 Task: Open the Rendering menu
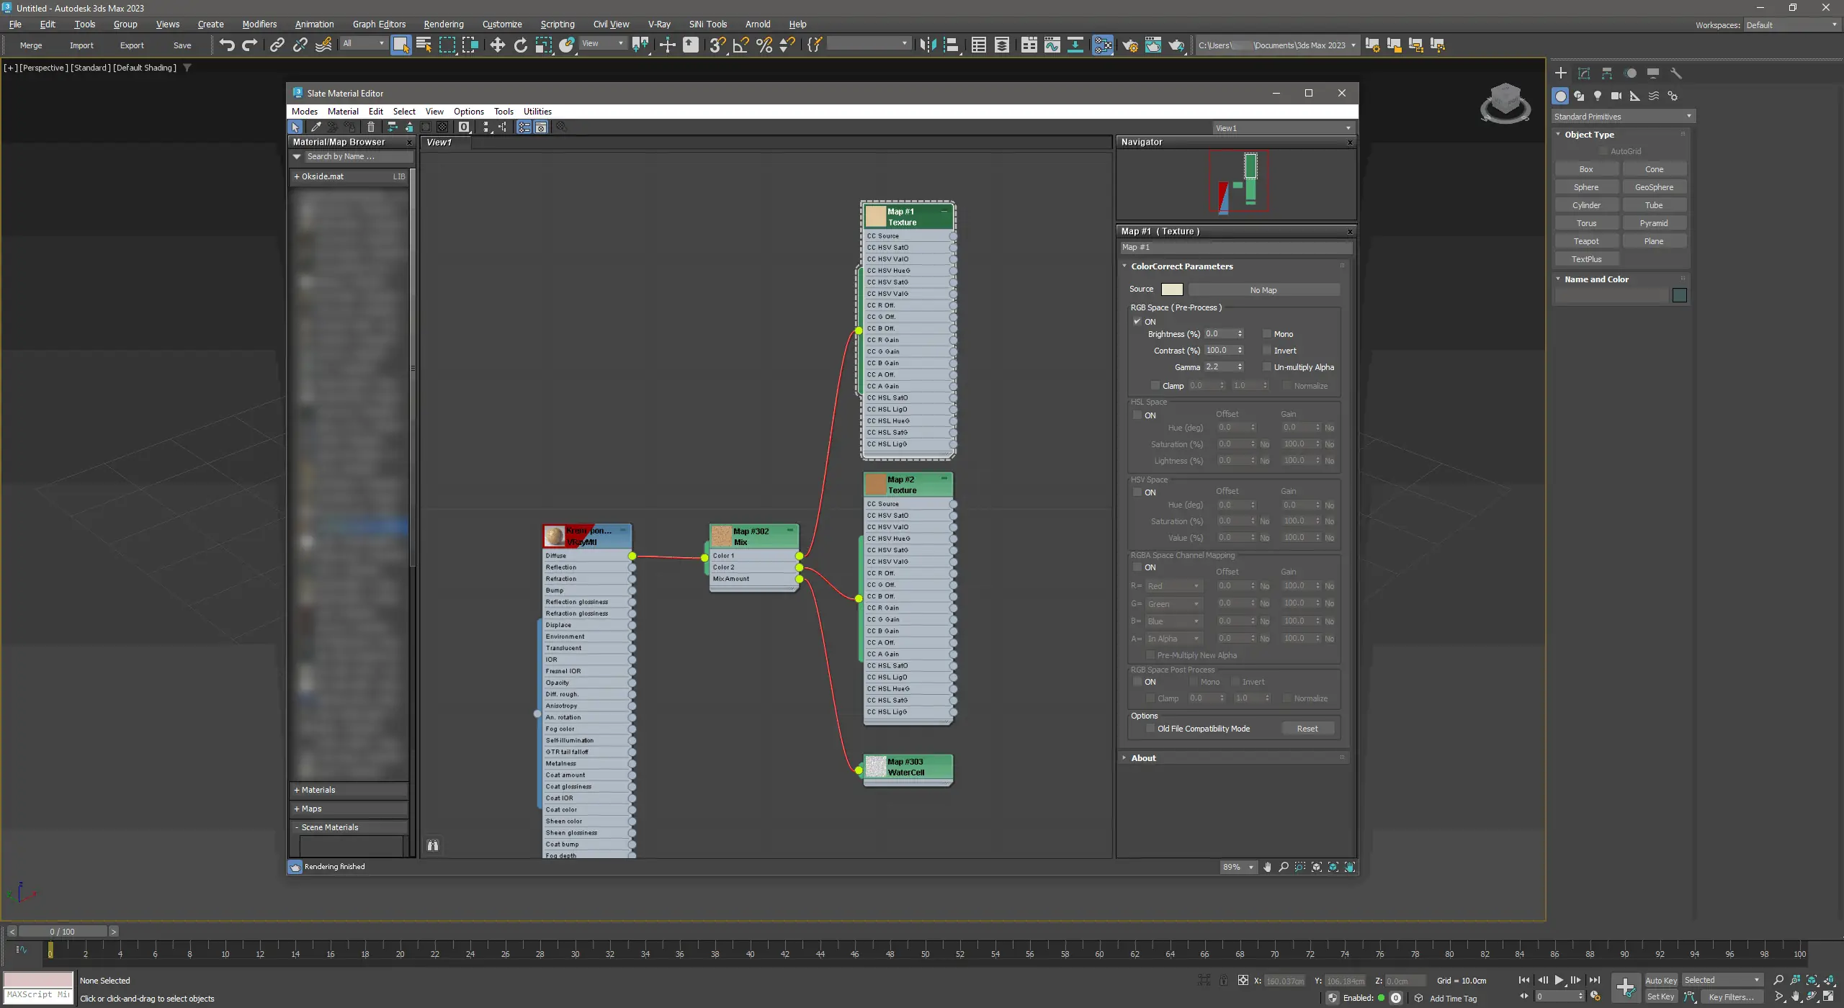443,24
